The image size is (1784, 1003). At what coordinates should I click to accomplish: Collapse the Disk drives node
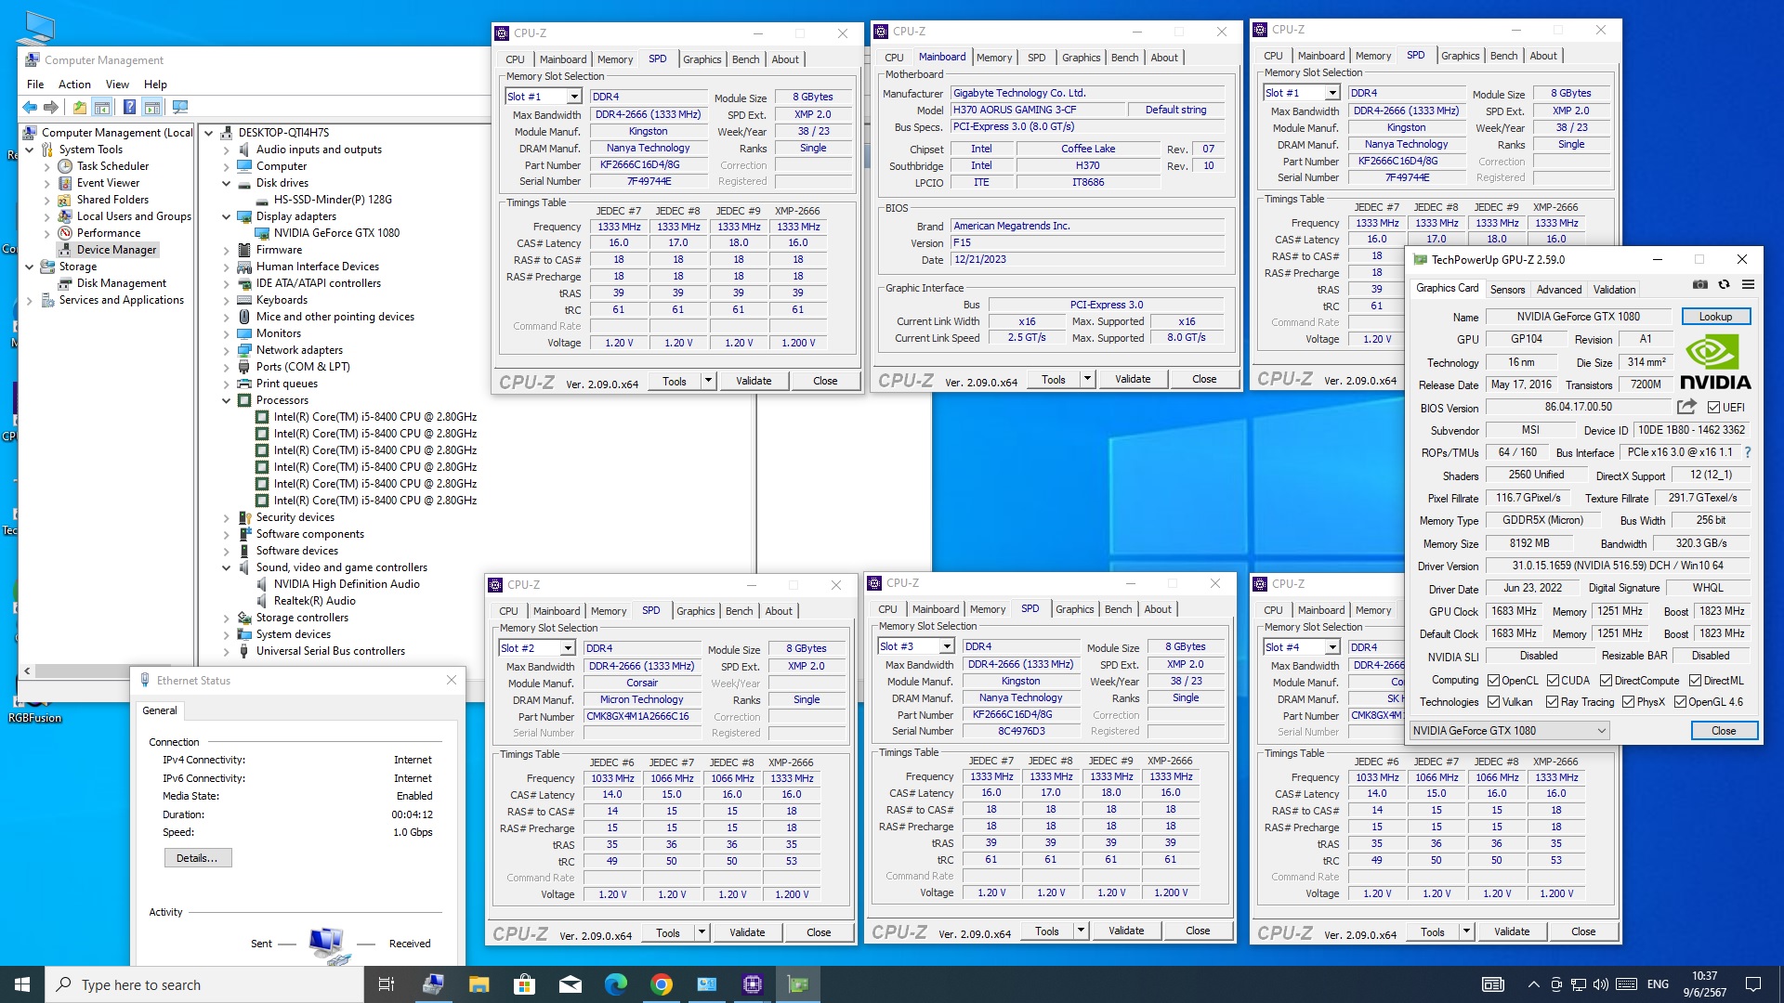226,184
